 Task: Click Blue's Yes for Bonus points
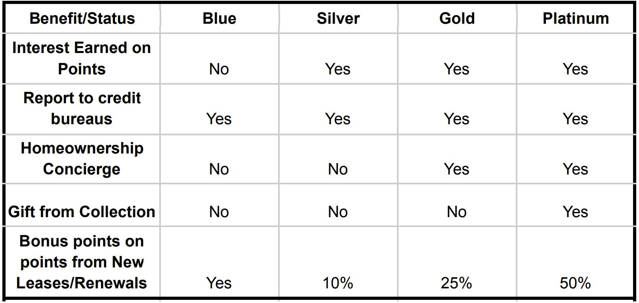(219, 283)
